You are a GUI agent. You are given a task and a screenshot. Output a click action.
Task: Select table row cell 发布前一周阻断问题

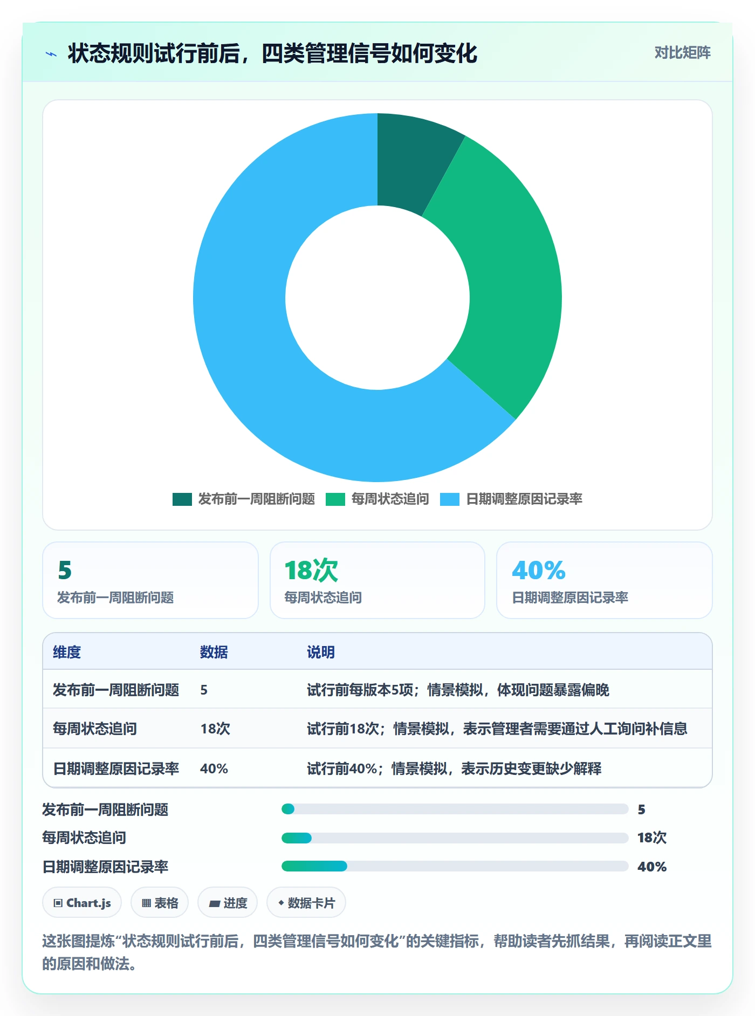(x=116, y=690)
